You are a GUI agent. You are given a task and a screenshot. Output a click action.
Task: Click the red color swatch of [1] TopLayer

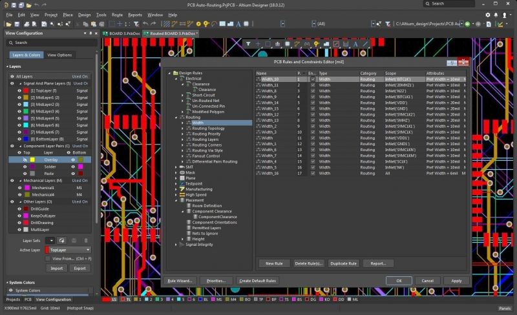pyautogui.click(x=26, y=90)
